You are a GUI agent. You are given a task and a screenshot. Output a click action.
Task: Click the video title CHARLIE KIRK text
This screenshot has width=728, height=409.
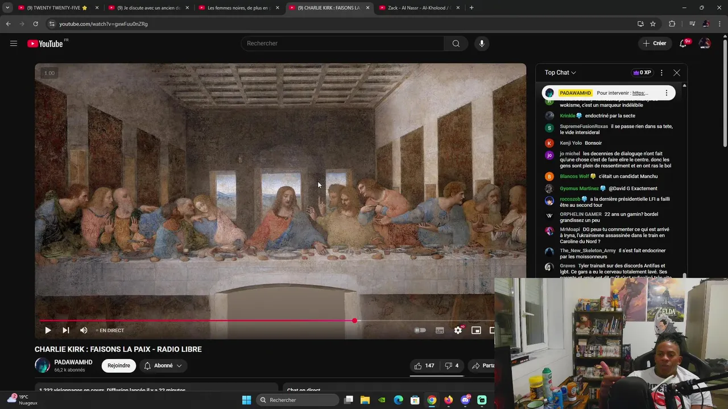click(x=118, y=349)
